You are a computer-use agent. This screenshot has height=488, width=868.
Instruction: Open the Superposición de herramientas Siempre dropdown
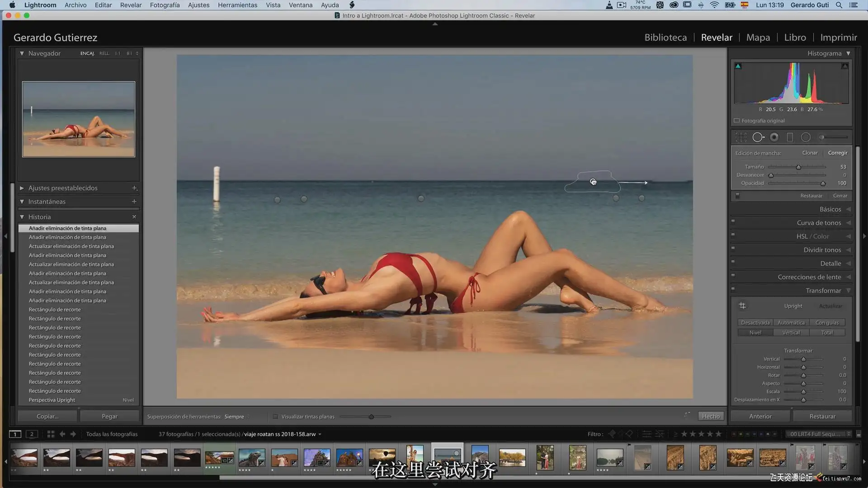tap(237, 417)
